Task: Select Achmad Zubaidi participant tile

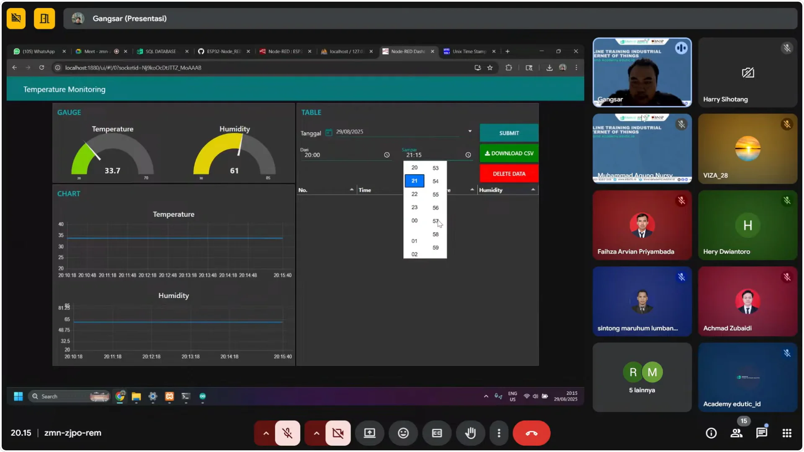Action: (747, 301)
